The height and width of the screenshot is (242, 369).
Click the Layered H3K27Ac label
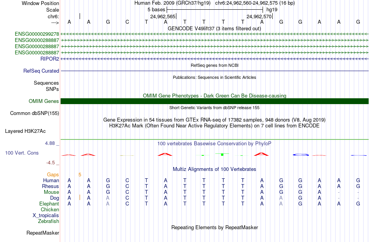click(x=25, y=131)
